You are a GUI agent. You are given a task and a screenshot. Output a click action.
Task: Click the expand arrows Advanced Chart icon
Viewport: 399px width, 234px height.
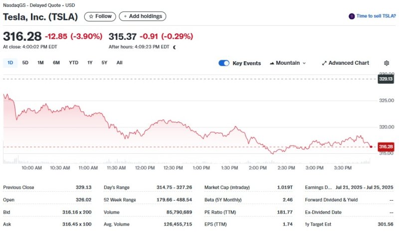[324, 63]
